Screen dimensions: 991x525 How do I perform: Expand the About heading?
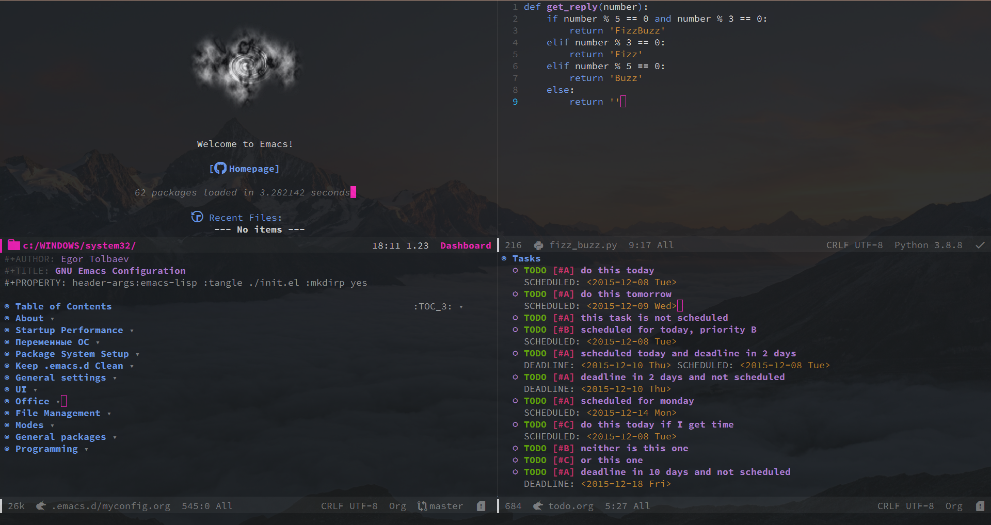point(52,319)
